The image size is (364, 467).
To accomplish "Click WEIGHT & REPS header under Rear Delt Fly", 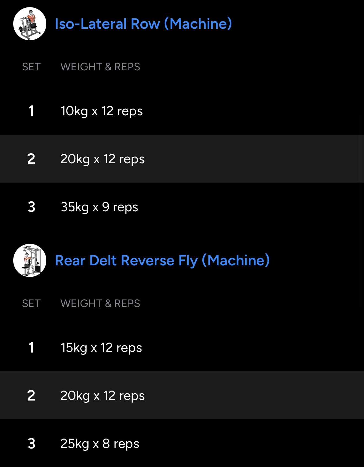I will coord(100,303).
